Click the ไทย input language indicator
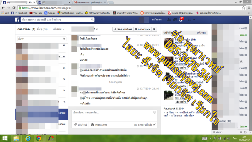 pos(235,139)
